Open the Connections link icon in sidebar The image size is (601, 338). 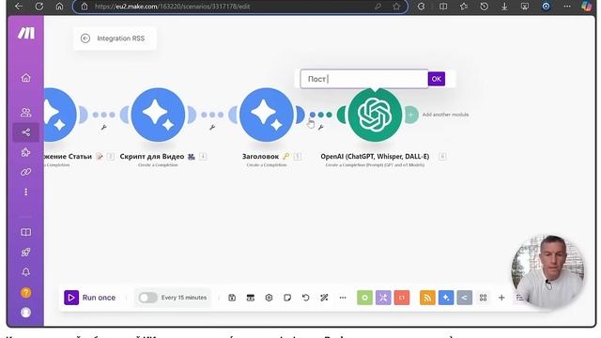point(25,172)
